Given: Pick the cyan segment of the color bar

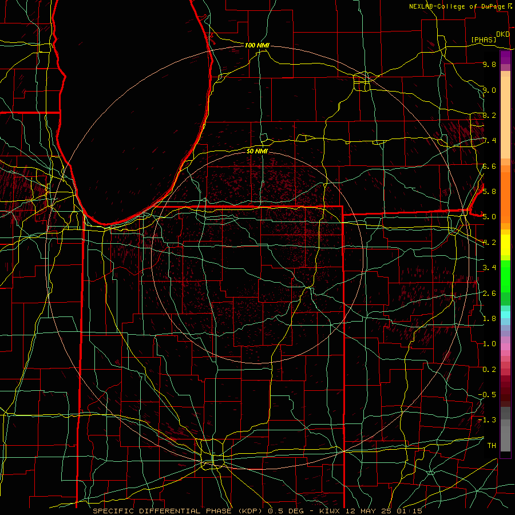Looking at the screenshot, I should click(x=505, y=315).
